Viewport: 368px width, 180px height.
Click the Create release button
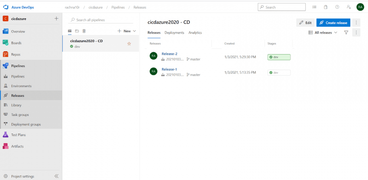[x=333, y=22]
